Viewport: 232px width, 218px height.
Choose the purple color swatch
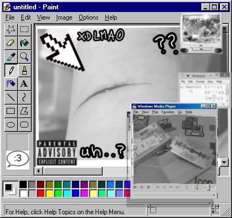tap(85, 185)
